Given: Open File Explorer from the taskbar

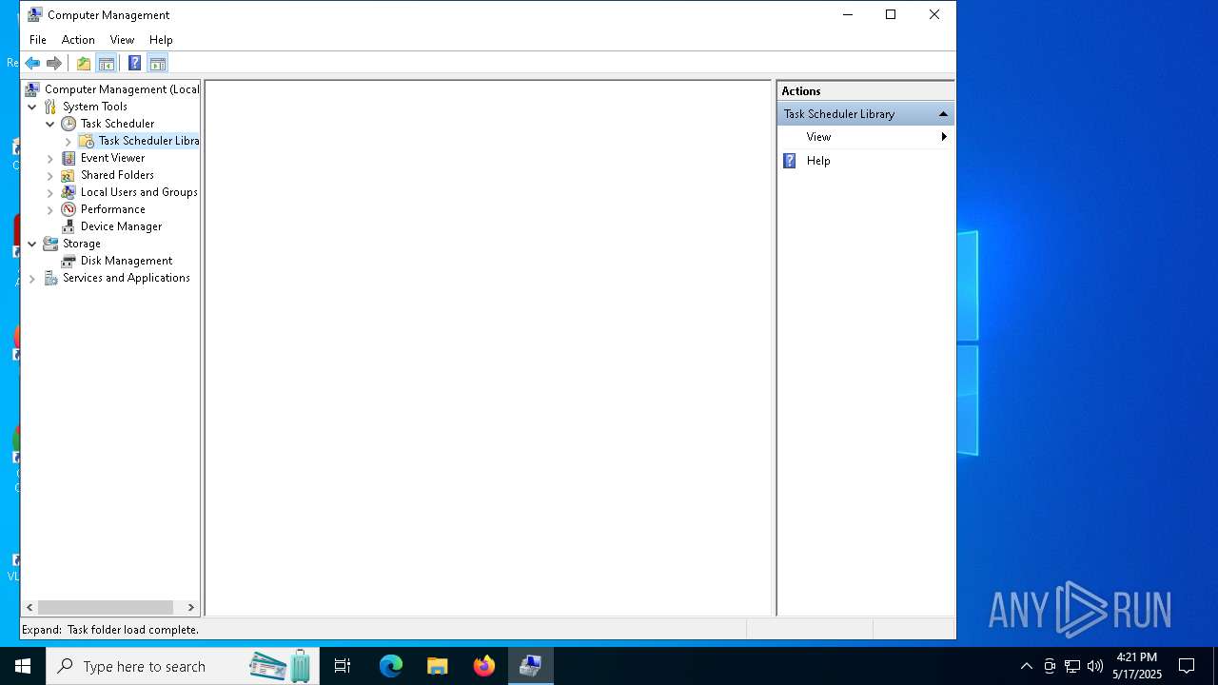Looking at the screenshot, I should (x=438, y=666).
